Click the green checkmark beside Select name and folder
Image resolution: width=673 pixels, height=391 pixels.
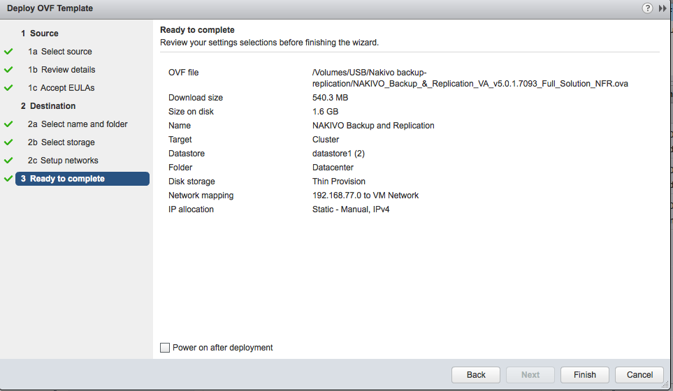[x=8, y=124]
